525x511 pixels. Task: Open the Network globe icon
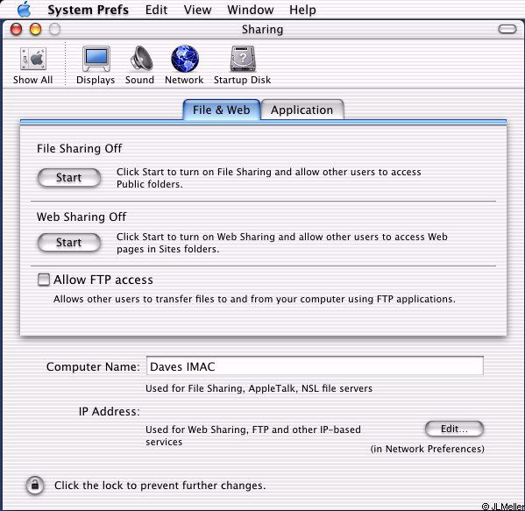[184, 59]
